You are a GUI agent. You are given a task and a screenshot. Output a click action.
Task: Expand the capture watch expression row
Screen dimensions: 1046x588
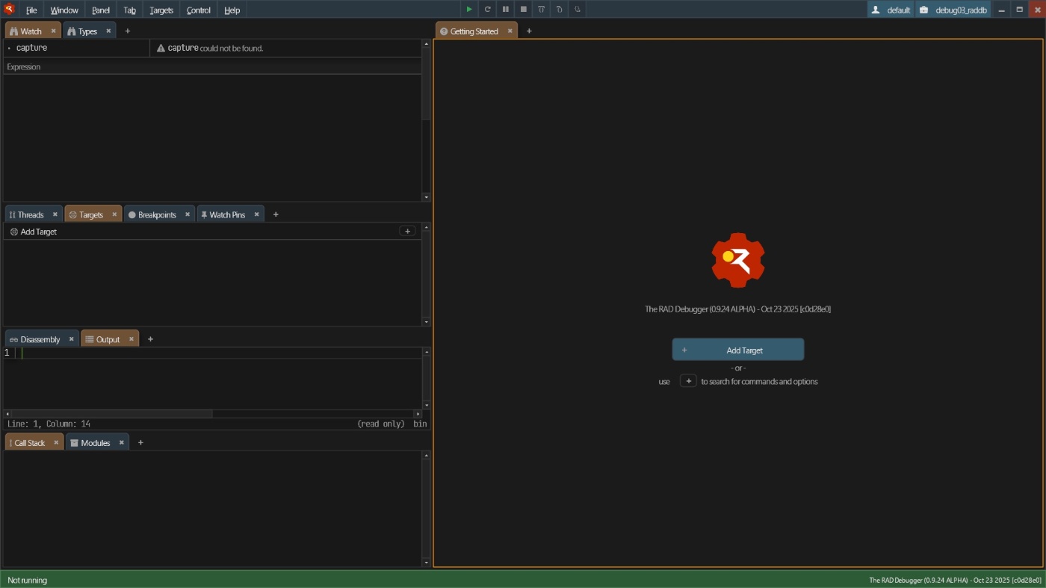(9, 48)
